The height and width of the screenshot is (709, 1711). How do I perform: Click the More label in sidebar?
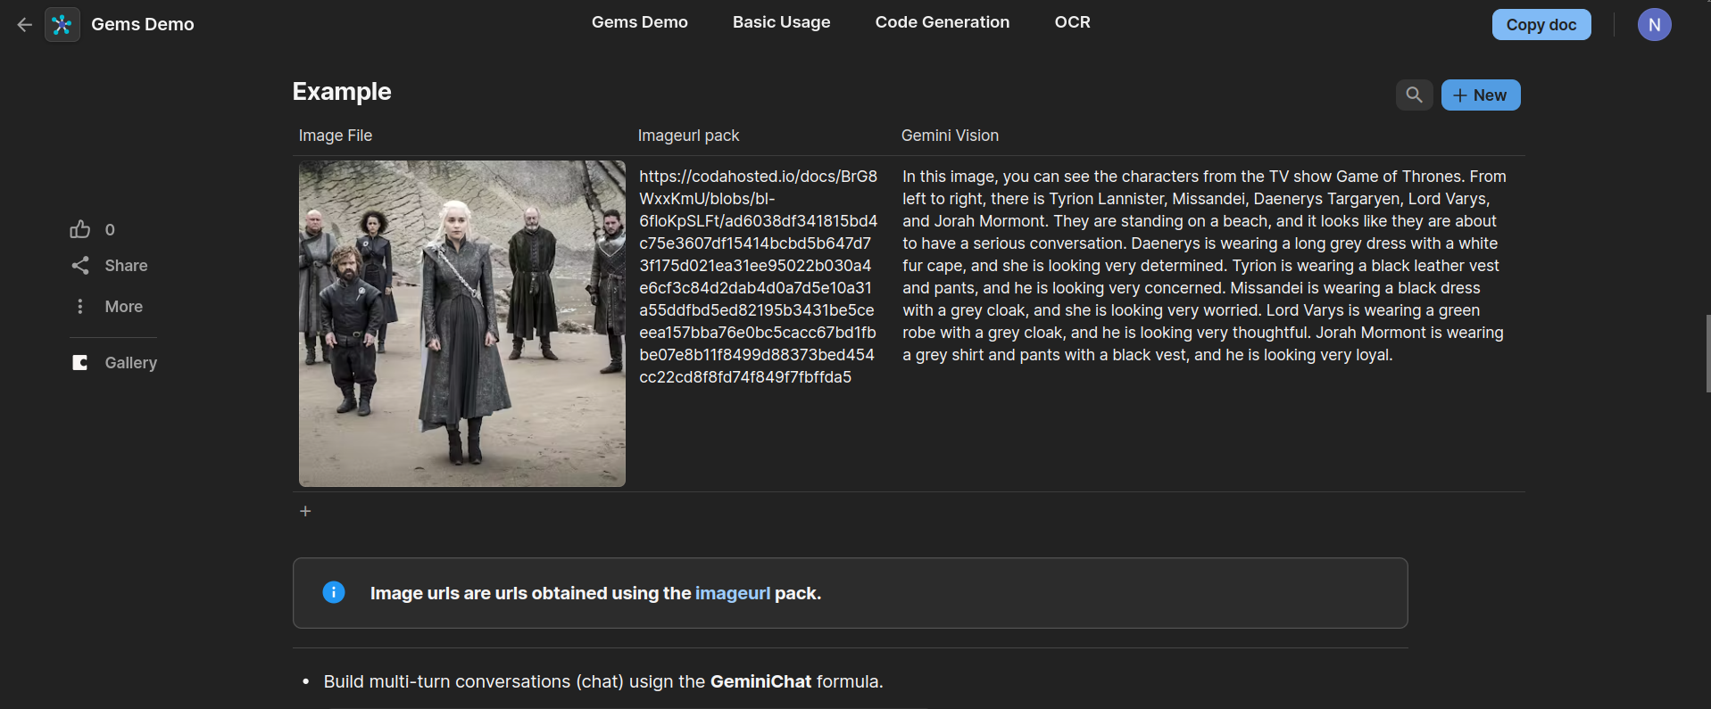[x=123, y=307]
